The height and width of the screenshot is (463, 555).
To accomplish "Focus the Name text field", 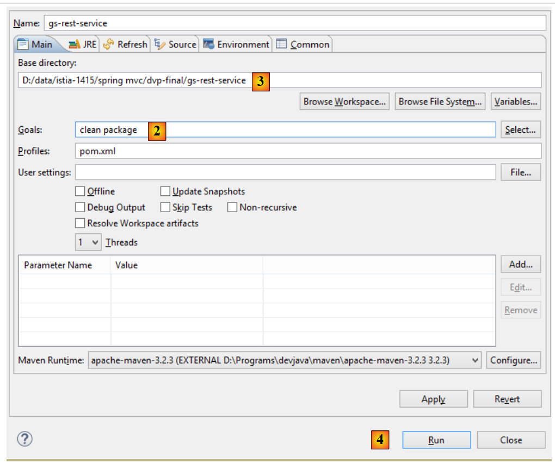I will coord(294,23).
